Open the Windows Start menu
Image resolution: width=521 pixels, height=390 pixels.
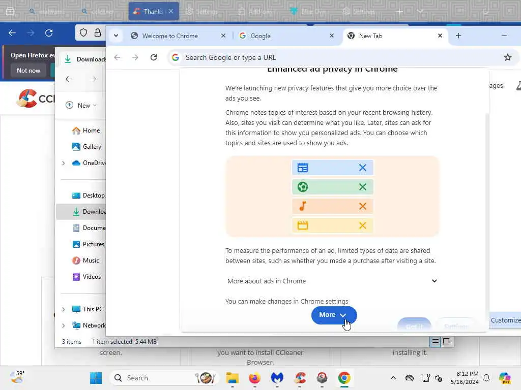[96, 378]
